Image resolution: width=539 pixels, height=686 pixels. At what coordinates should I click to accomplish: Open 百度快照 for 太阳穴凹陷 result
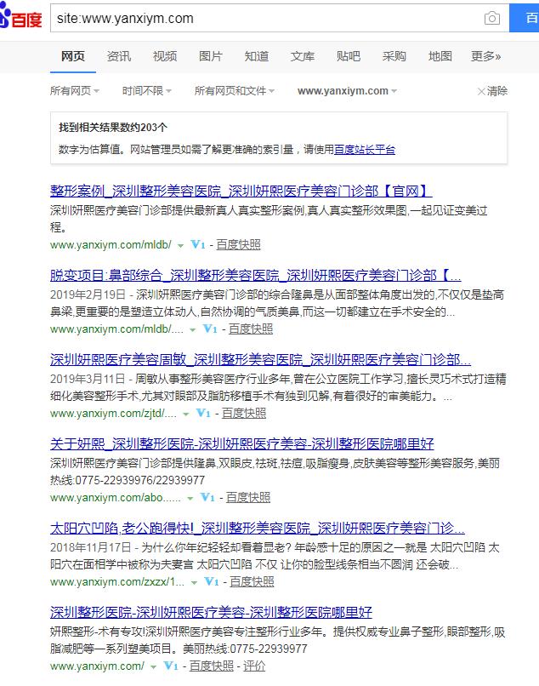pos(252,581)
